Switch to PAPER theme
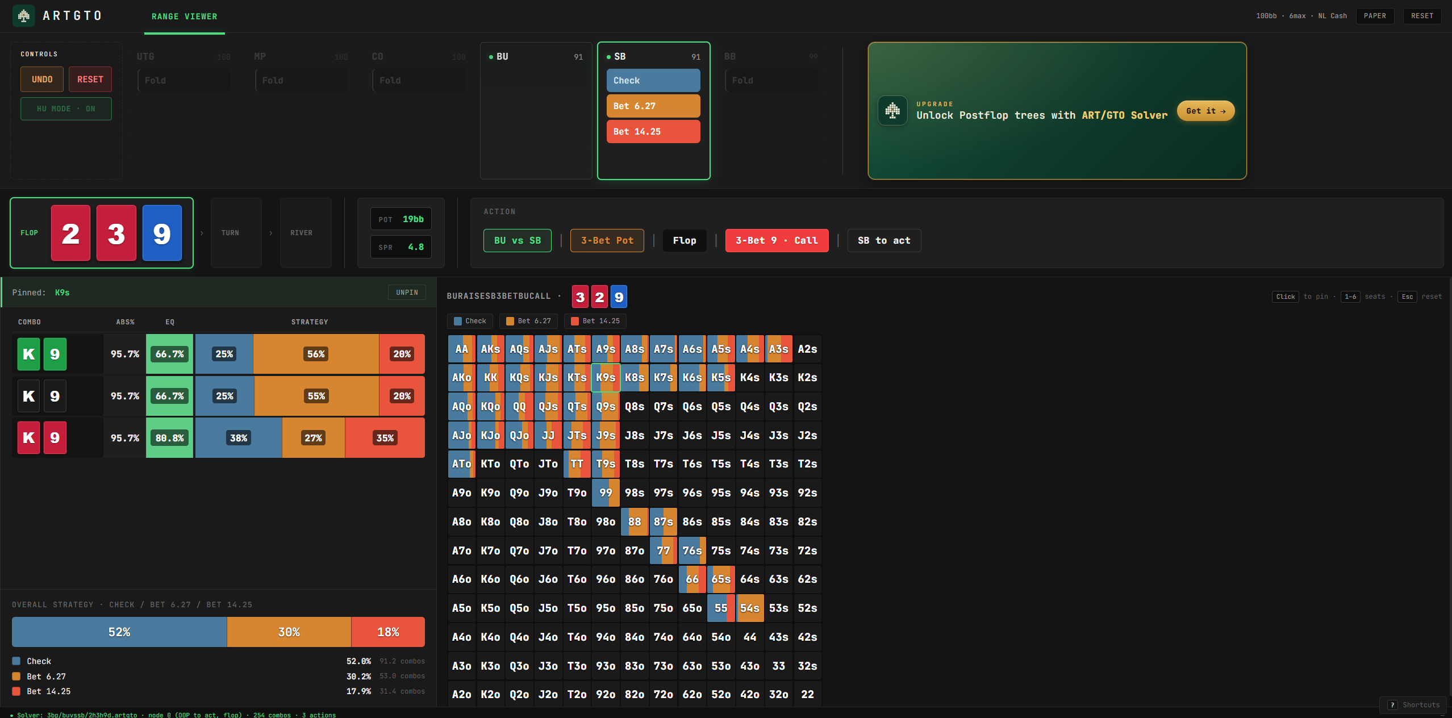 (1375, 16)
